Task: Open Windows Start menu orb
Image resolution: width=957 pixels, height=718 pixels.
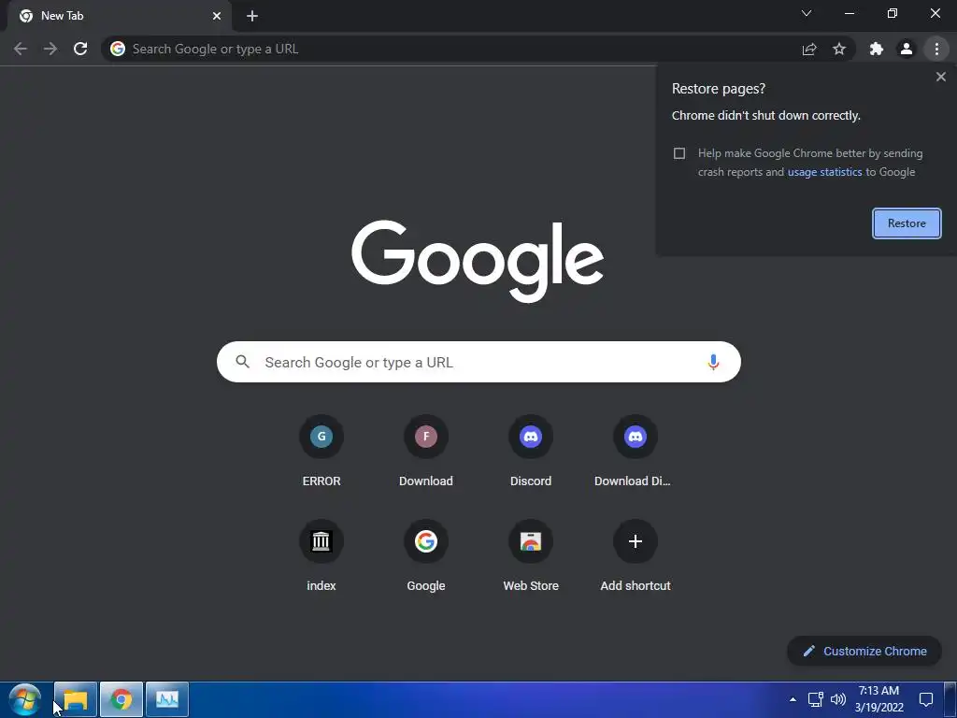Action: click(x=25, y=699)
